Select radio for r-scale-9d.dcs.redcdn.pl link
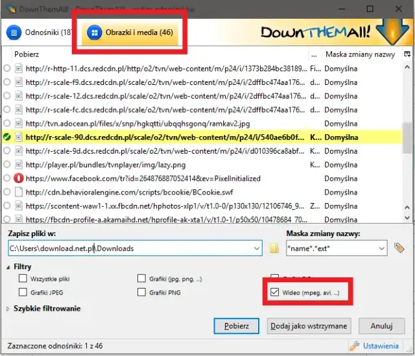 coord(7,151)
